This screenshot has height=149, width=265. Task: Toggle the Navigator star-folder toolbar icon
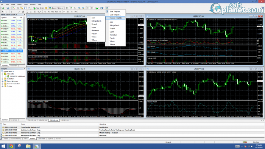pyautogui.click(x=22, y=8)
